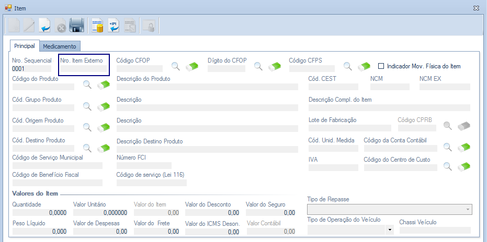Click the Cód. Unid. Medida field

pos(334,148)
